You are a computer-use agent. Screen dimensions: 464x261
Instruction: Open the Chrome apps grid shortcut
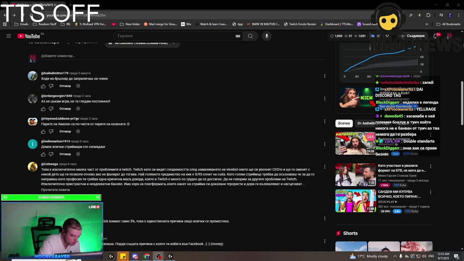pos(5,24)
